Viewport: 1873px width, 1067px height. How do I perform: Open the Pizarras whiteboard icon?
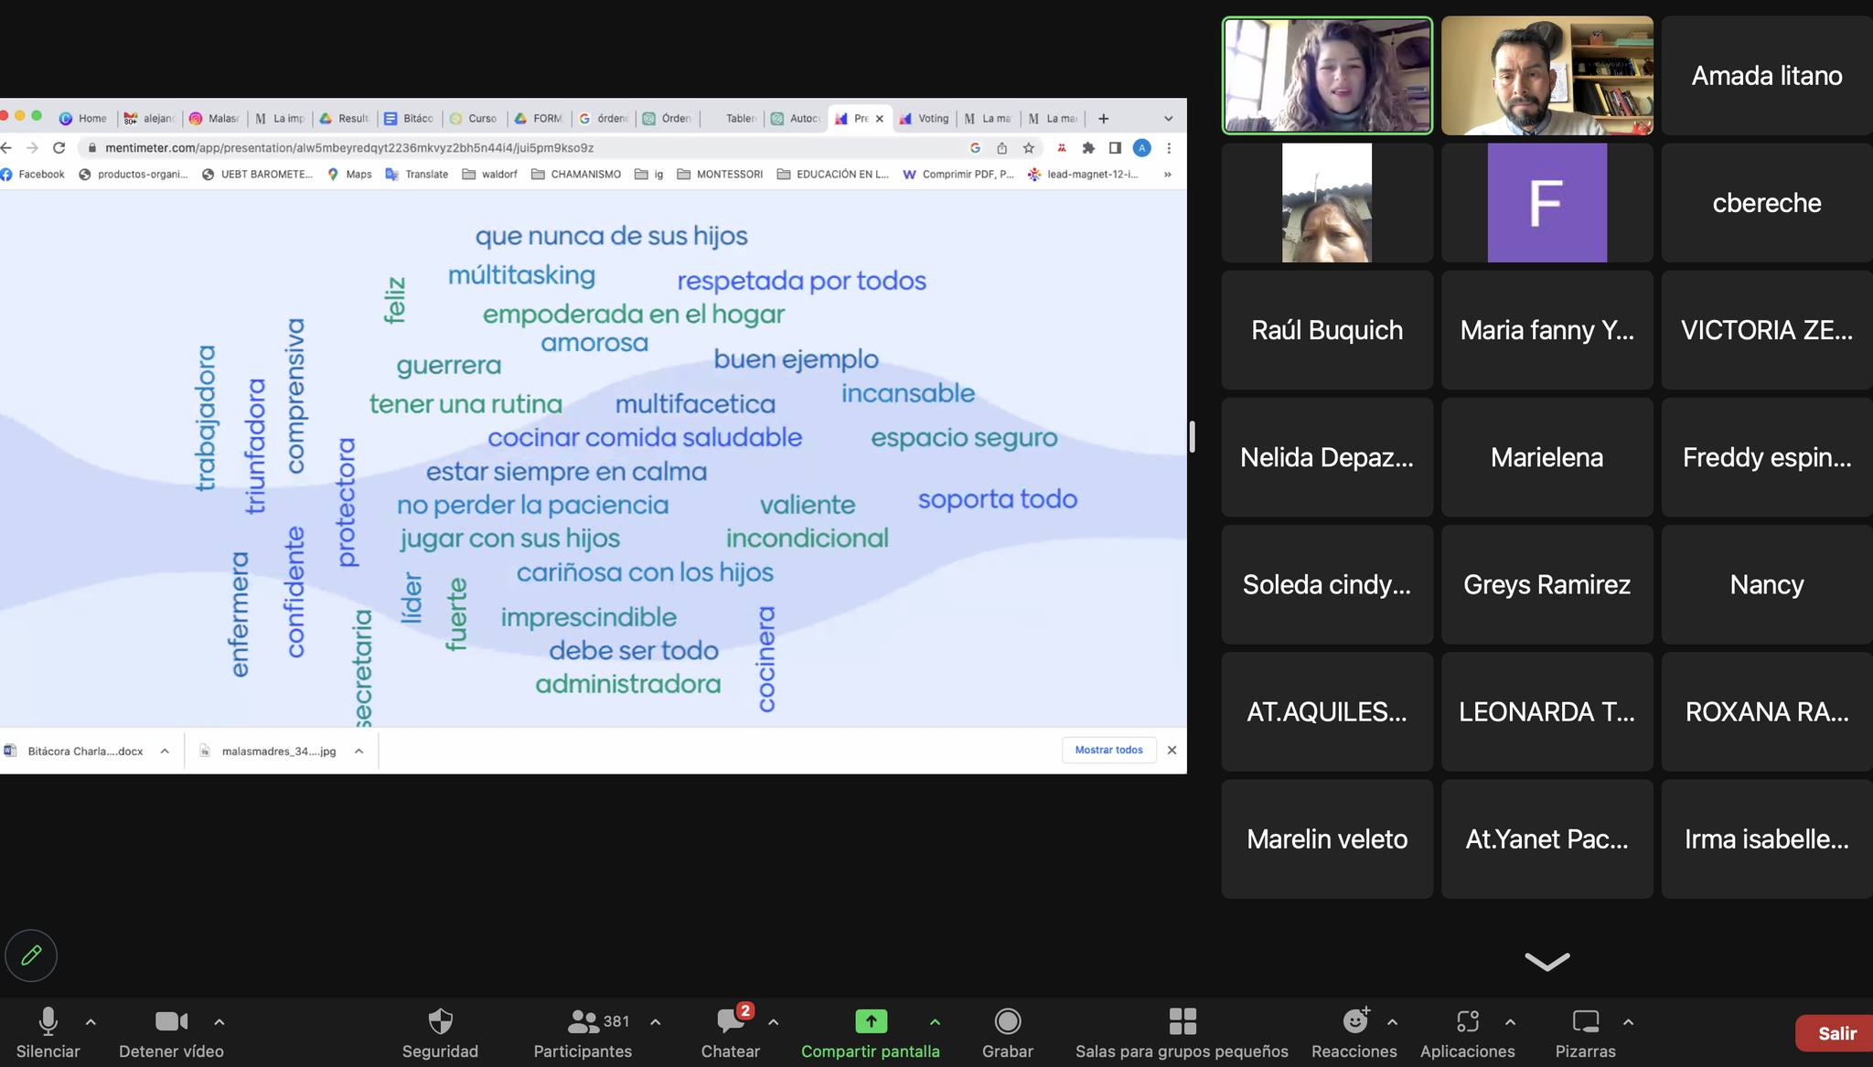click(1585, 1021)
